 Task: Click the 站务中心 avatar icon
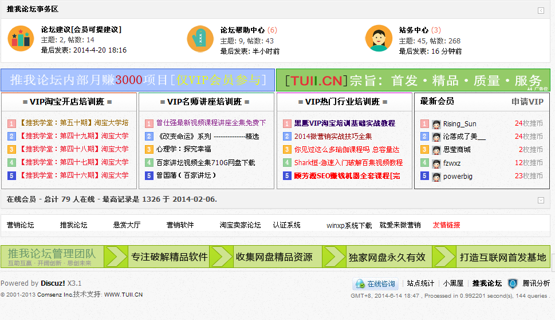pos(379,38)
